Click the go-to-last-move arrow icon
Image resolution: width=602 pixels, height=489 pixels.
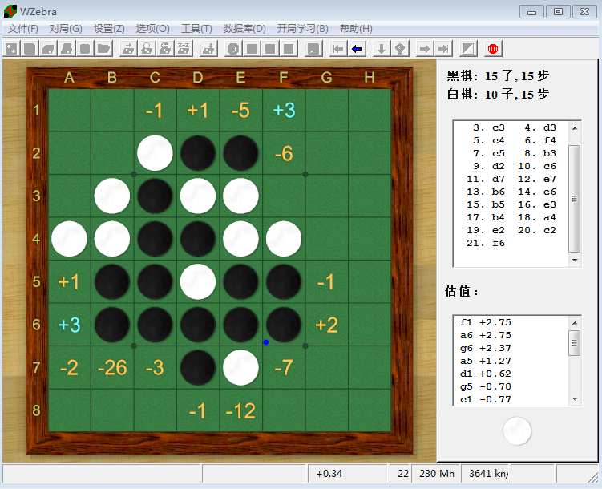point(443,49)
